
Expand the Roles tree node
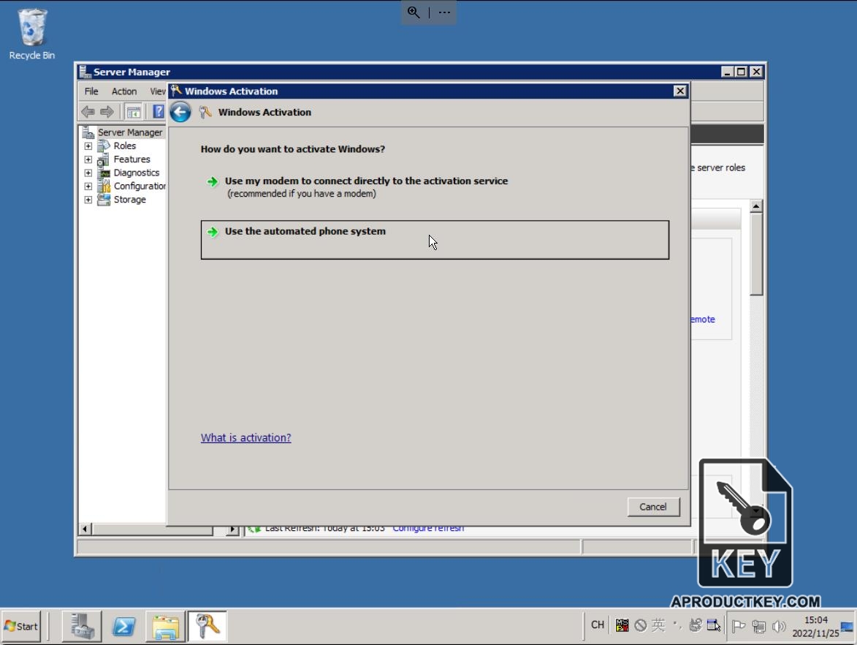(88, 146)
